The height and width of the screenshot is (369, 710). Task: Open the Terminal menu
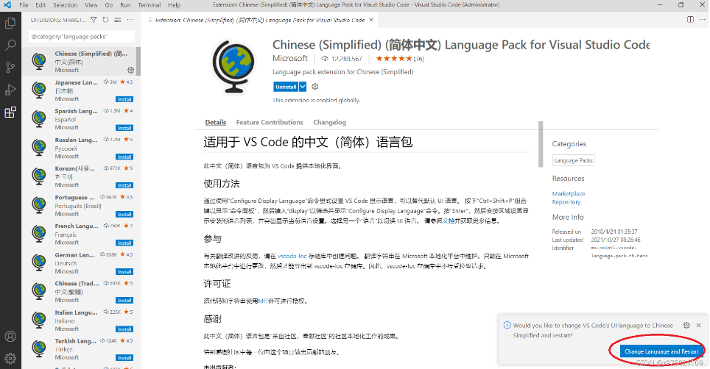tap(150, 5)
